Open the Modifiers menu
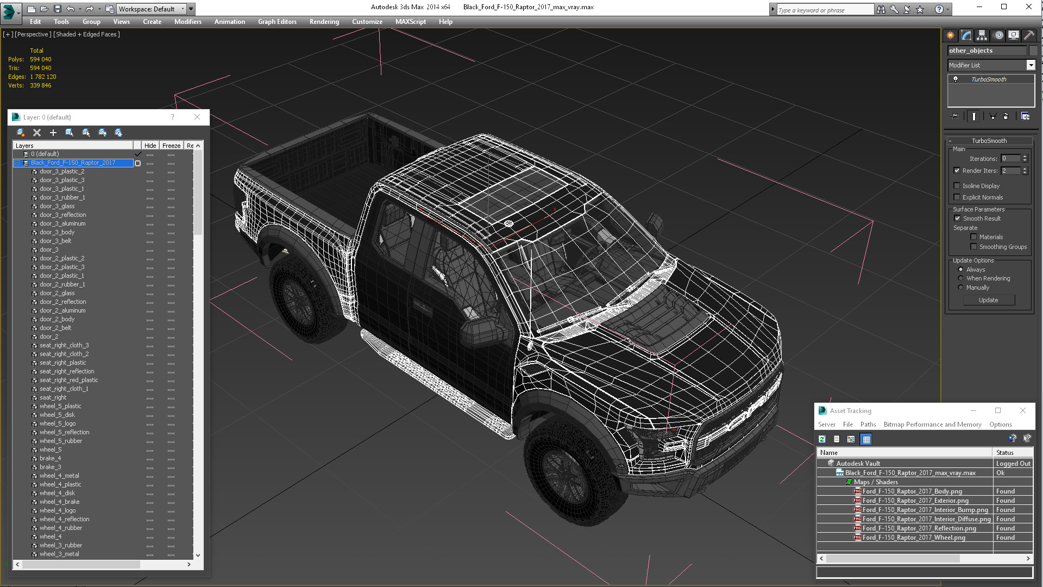1043x587 pixels. pyautogui.click(x=188, y=22)
